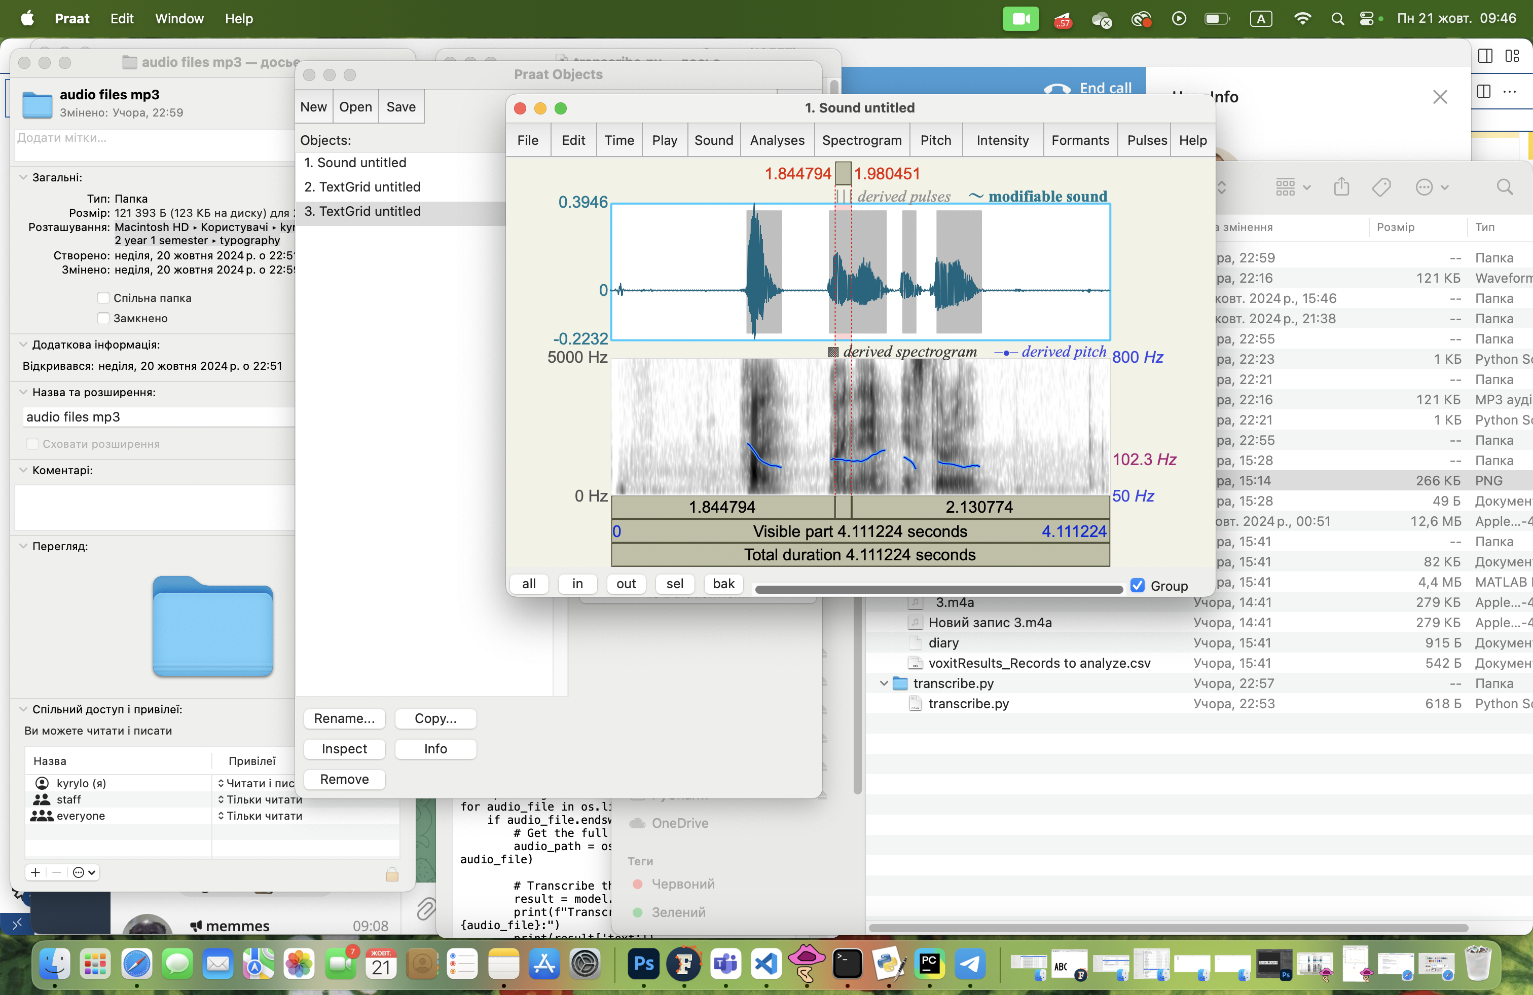Open Visual Studio Code from dock
Viewport: 1533px width, 995px height.
pos(765,964)
